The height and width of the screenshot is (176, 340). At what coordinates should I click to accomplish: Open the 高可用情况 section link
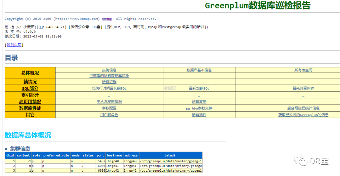click(x=30, y=102)
